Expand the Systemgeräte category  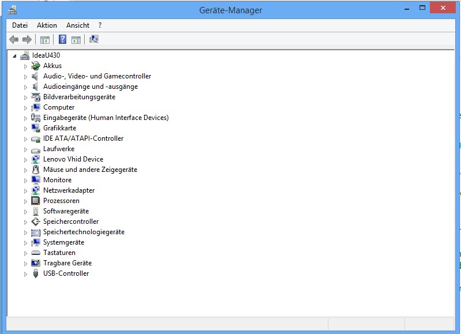(25, 243)
